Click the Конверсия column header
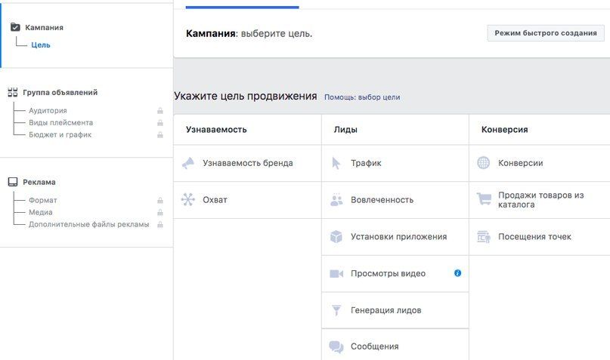This screenshot has height=360, width=610. tap(505, 130)
